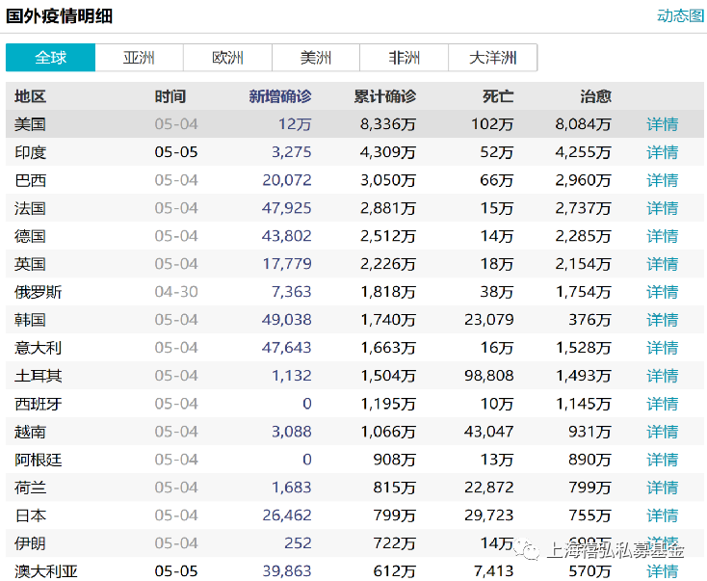Screen dimensions: 707x581
Task: Click the 意大利 region name
Action: 38,348
